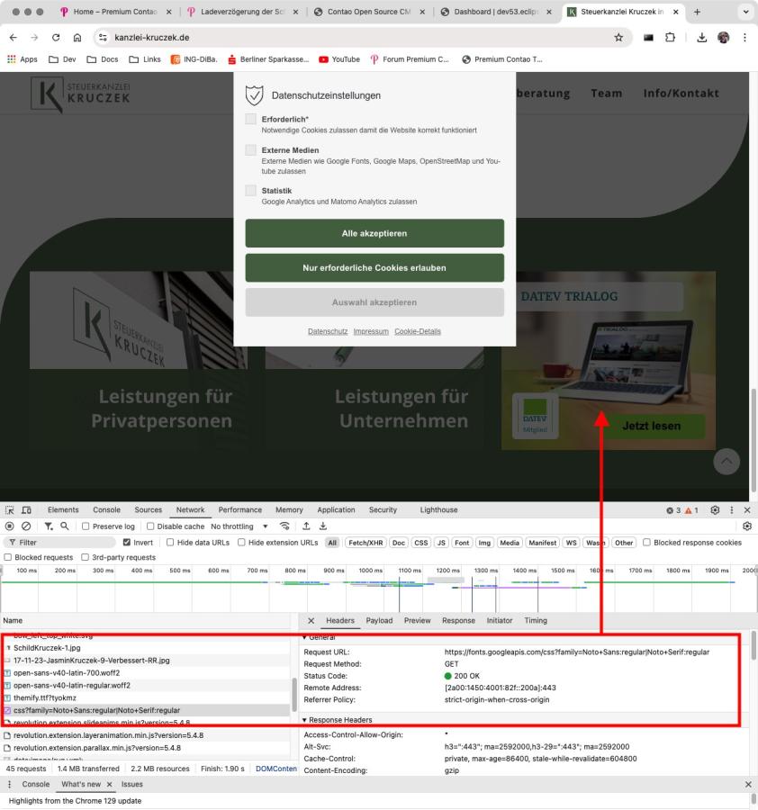Stop recording network log
Viewport: 758px width, 810px height.
coord(9,526)
